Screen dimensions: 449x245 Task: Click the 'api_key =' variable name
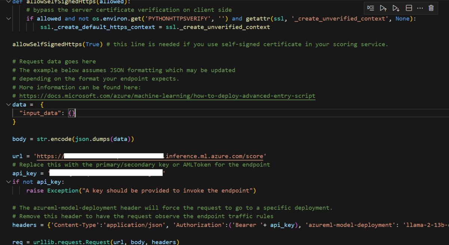[24, 173]
